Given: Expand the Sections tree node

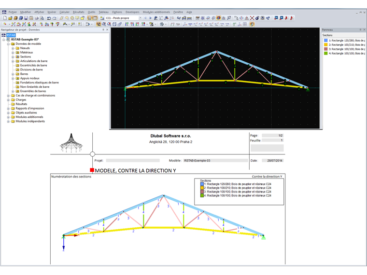Looking at the screenshot, I should point(13,57).
